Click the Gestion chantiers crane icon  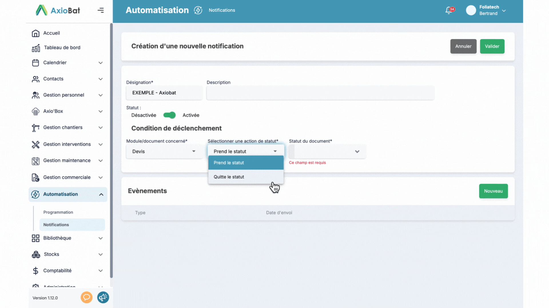pyautogui.click(x=35, y=128)
